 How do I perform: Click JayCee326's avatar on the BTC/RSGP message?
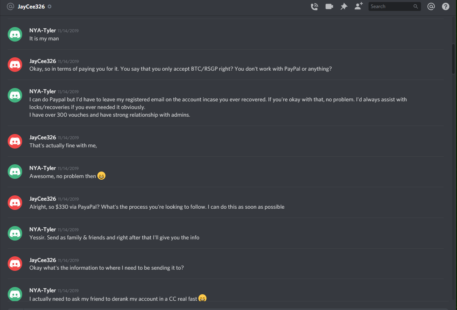click(15, 65)
